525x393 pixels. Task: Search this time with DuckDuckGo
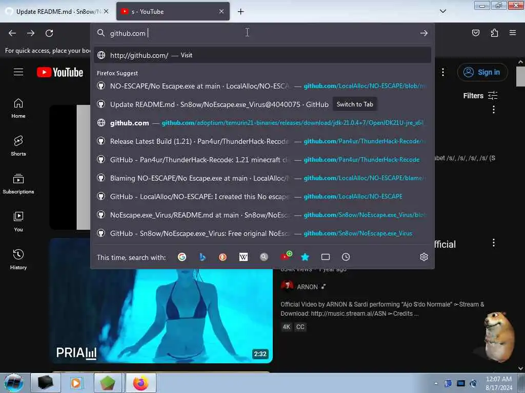[223, 257]
